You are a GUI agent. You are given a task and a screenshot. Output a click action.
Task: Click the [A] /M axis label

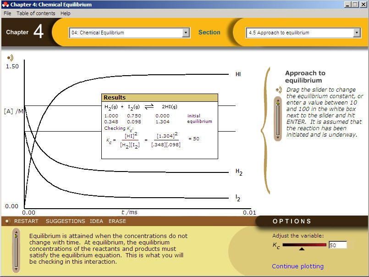14,111
